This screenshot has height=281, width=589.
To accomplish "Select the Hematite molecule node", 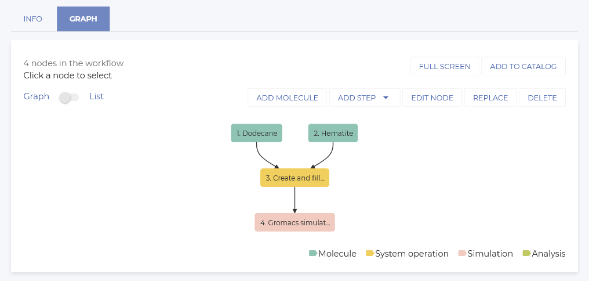I will coord(333,133).
